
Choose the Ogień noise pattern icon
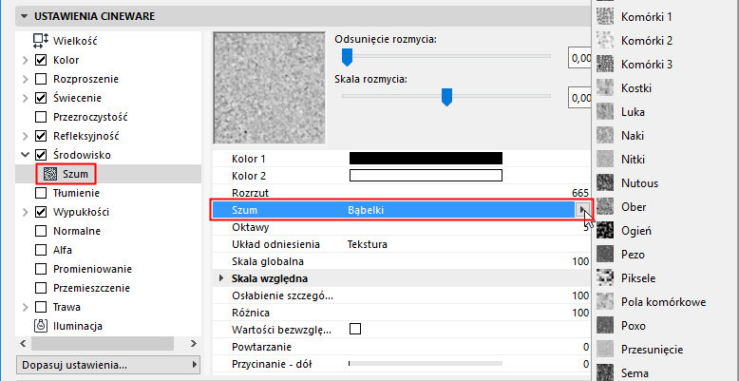pos(605,231)
